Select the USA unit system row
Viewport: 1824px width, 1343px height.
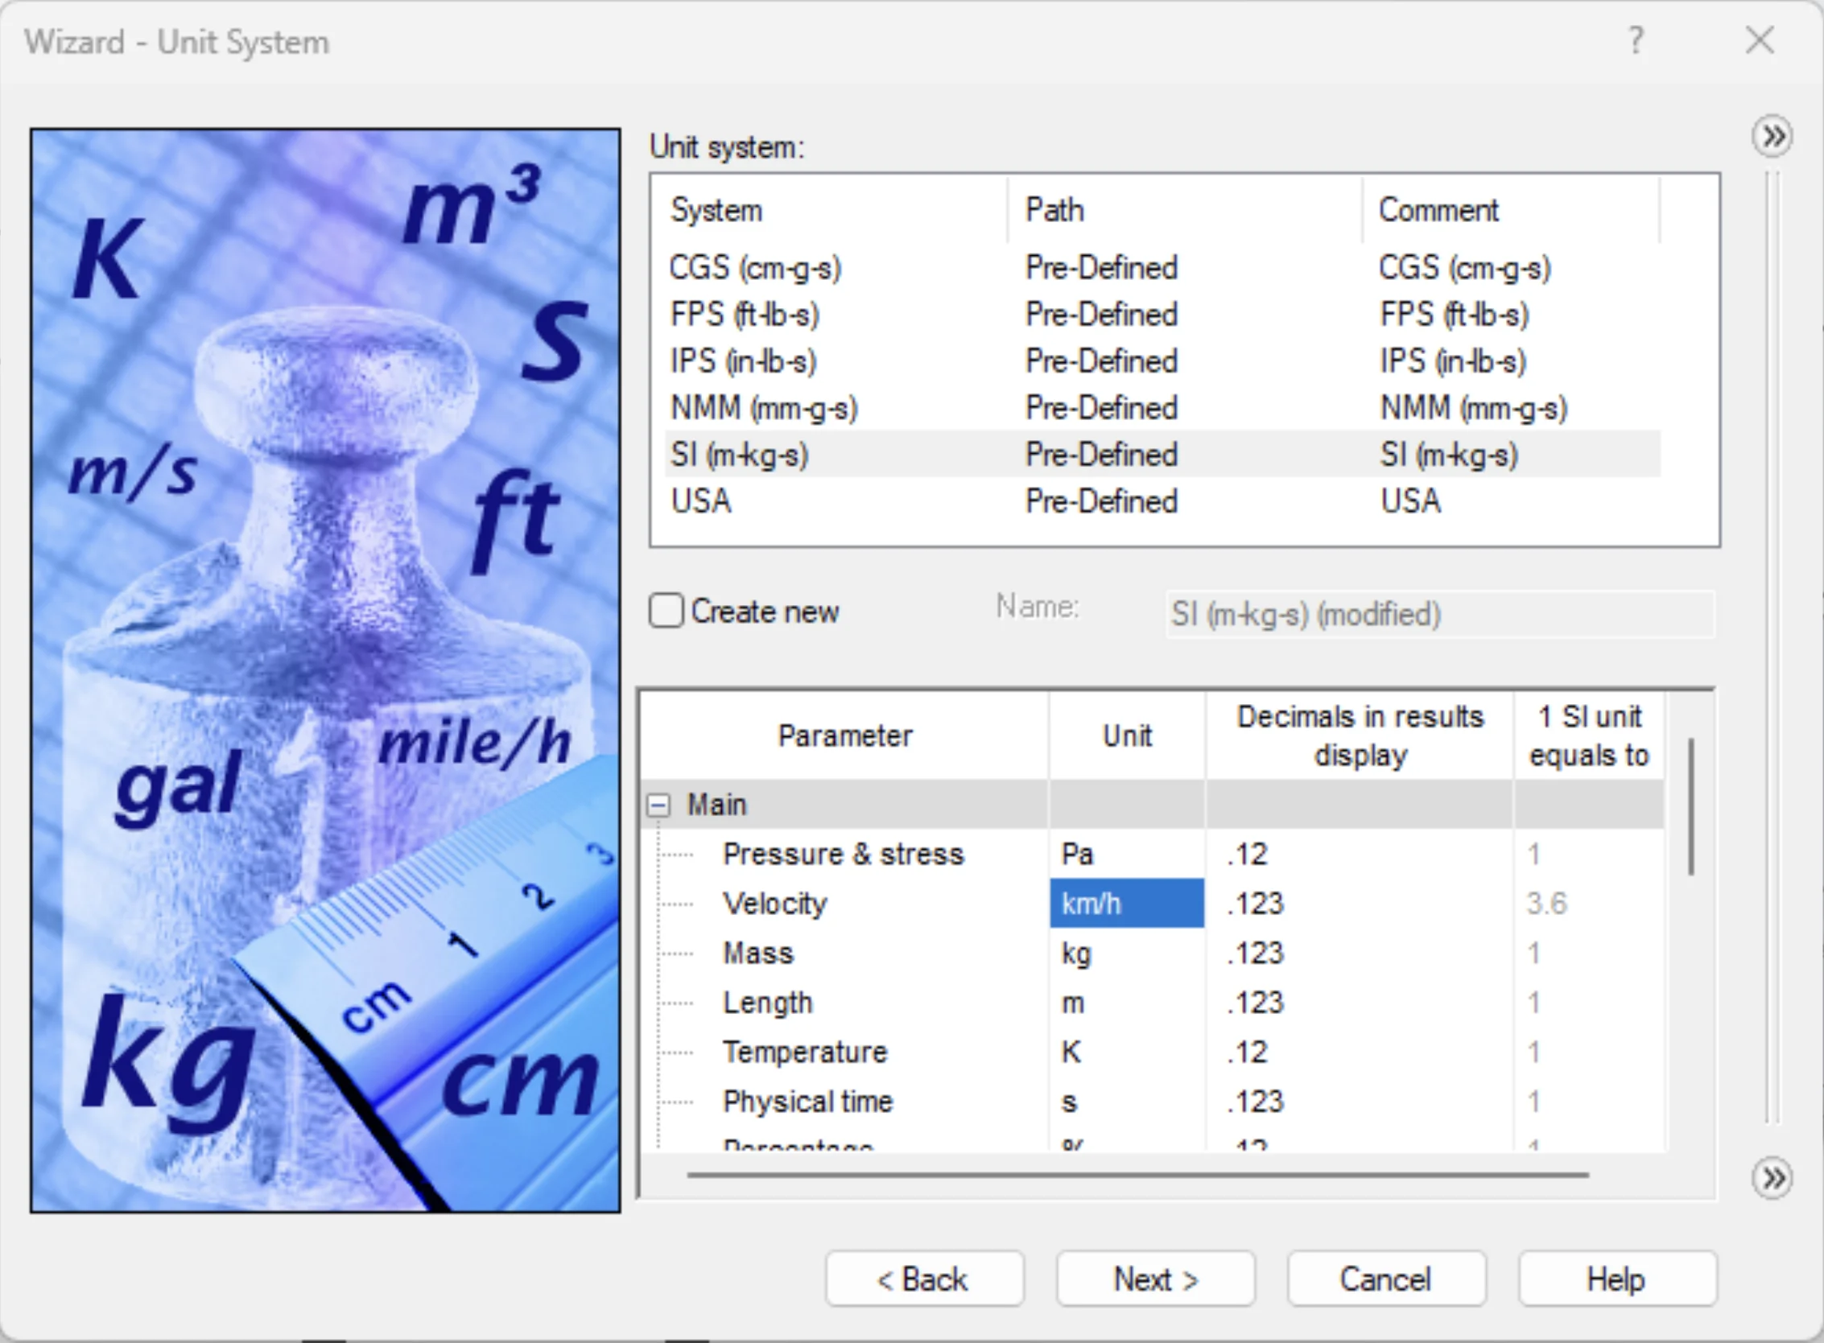pos(701,501)
